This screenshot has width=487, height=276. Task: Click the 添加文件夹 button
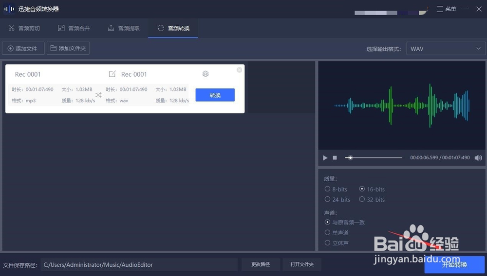point(68,48)
